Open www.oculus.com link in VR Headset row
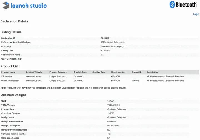The image size is (200, 140). coord(34,77)
